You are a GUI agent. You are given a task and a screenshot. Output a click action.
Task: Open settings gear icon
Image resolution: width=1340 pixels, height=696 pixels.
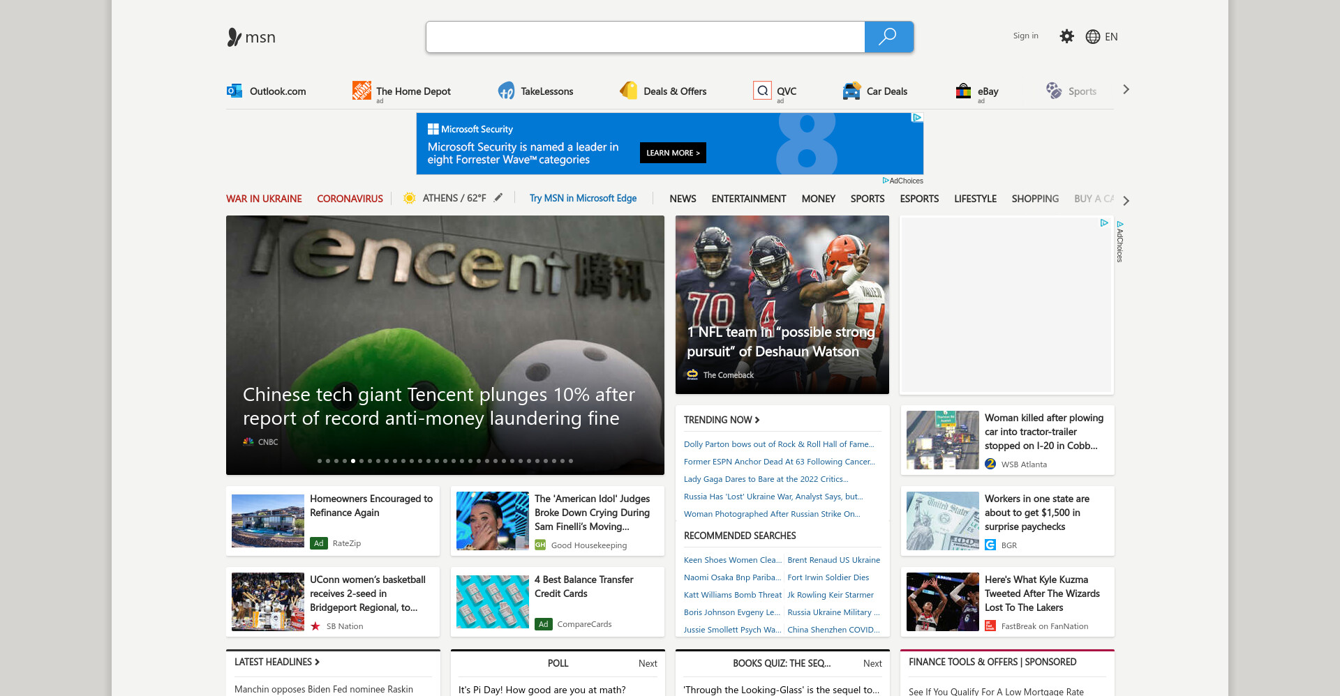[x=1066, y=36]
